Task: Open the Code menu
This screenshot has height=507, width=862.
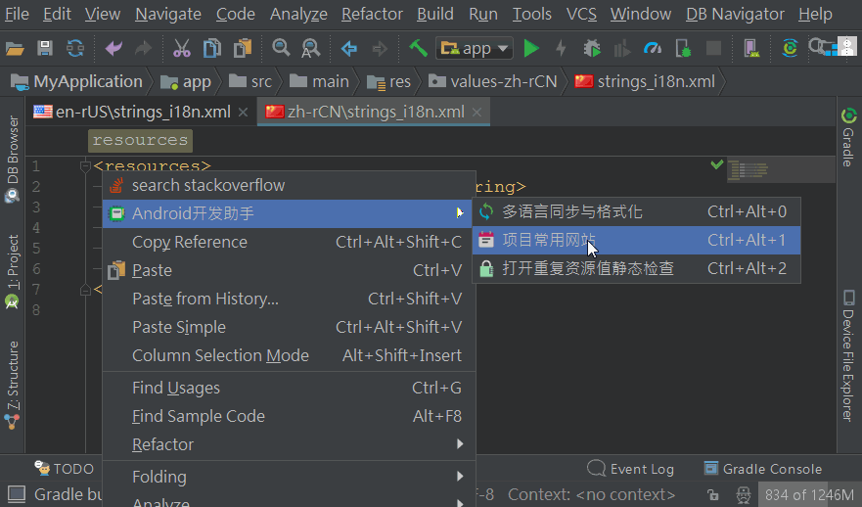Action: click(x=235, y=14)
